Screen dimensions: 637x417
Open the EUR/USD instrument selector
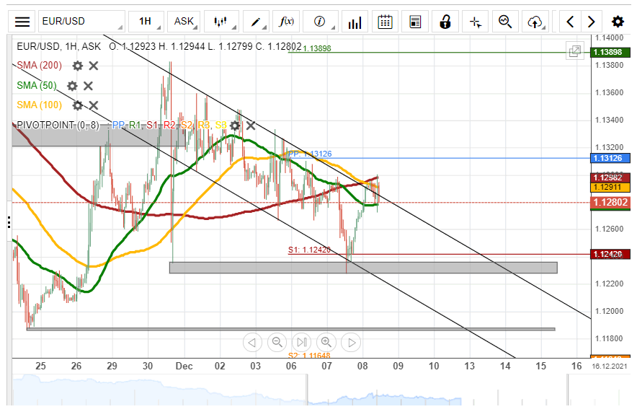point(81,22)
